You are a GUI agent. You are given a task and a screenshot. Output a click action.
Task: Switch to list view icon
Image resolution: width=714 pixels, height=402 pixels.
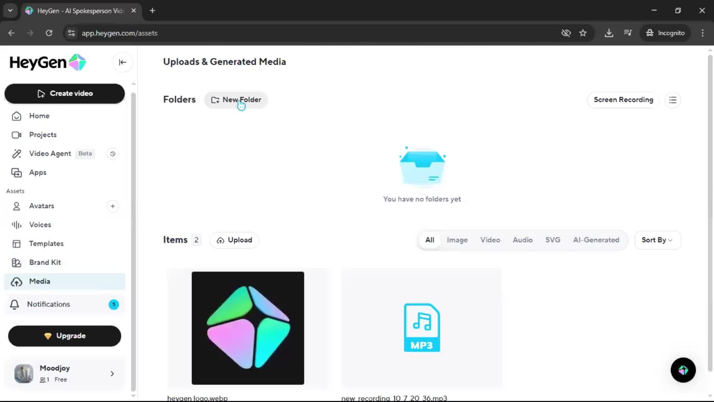coord(673,100)
